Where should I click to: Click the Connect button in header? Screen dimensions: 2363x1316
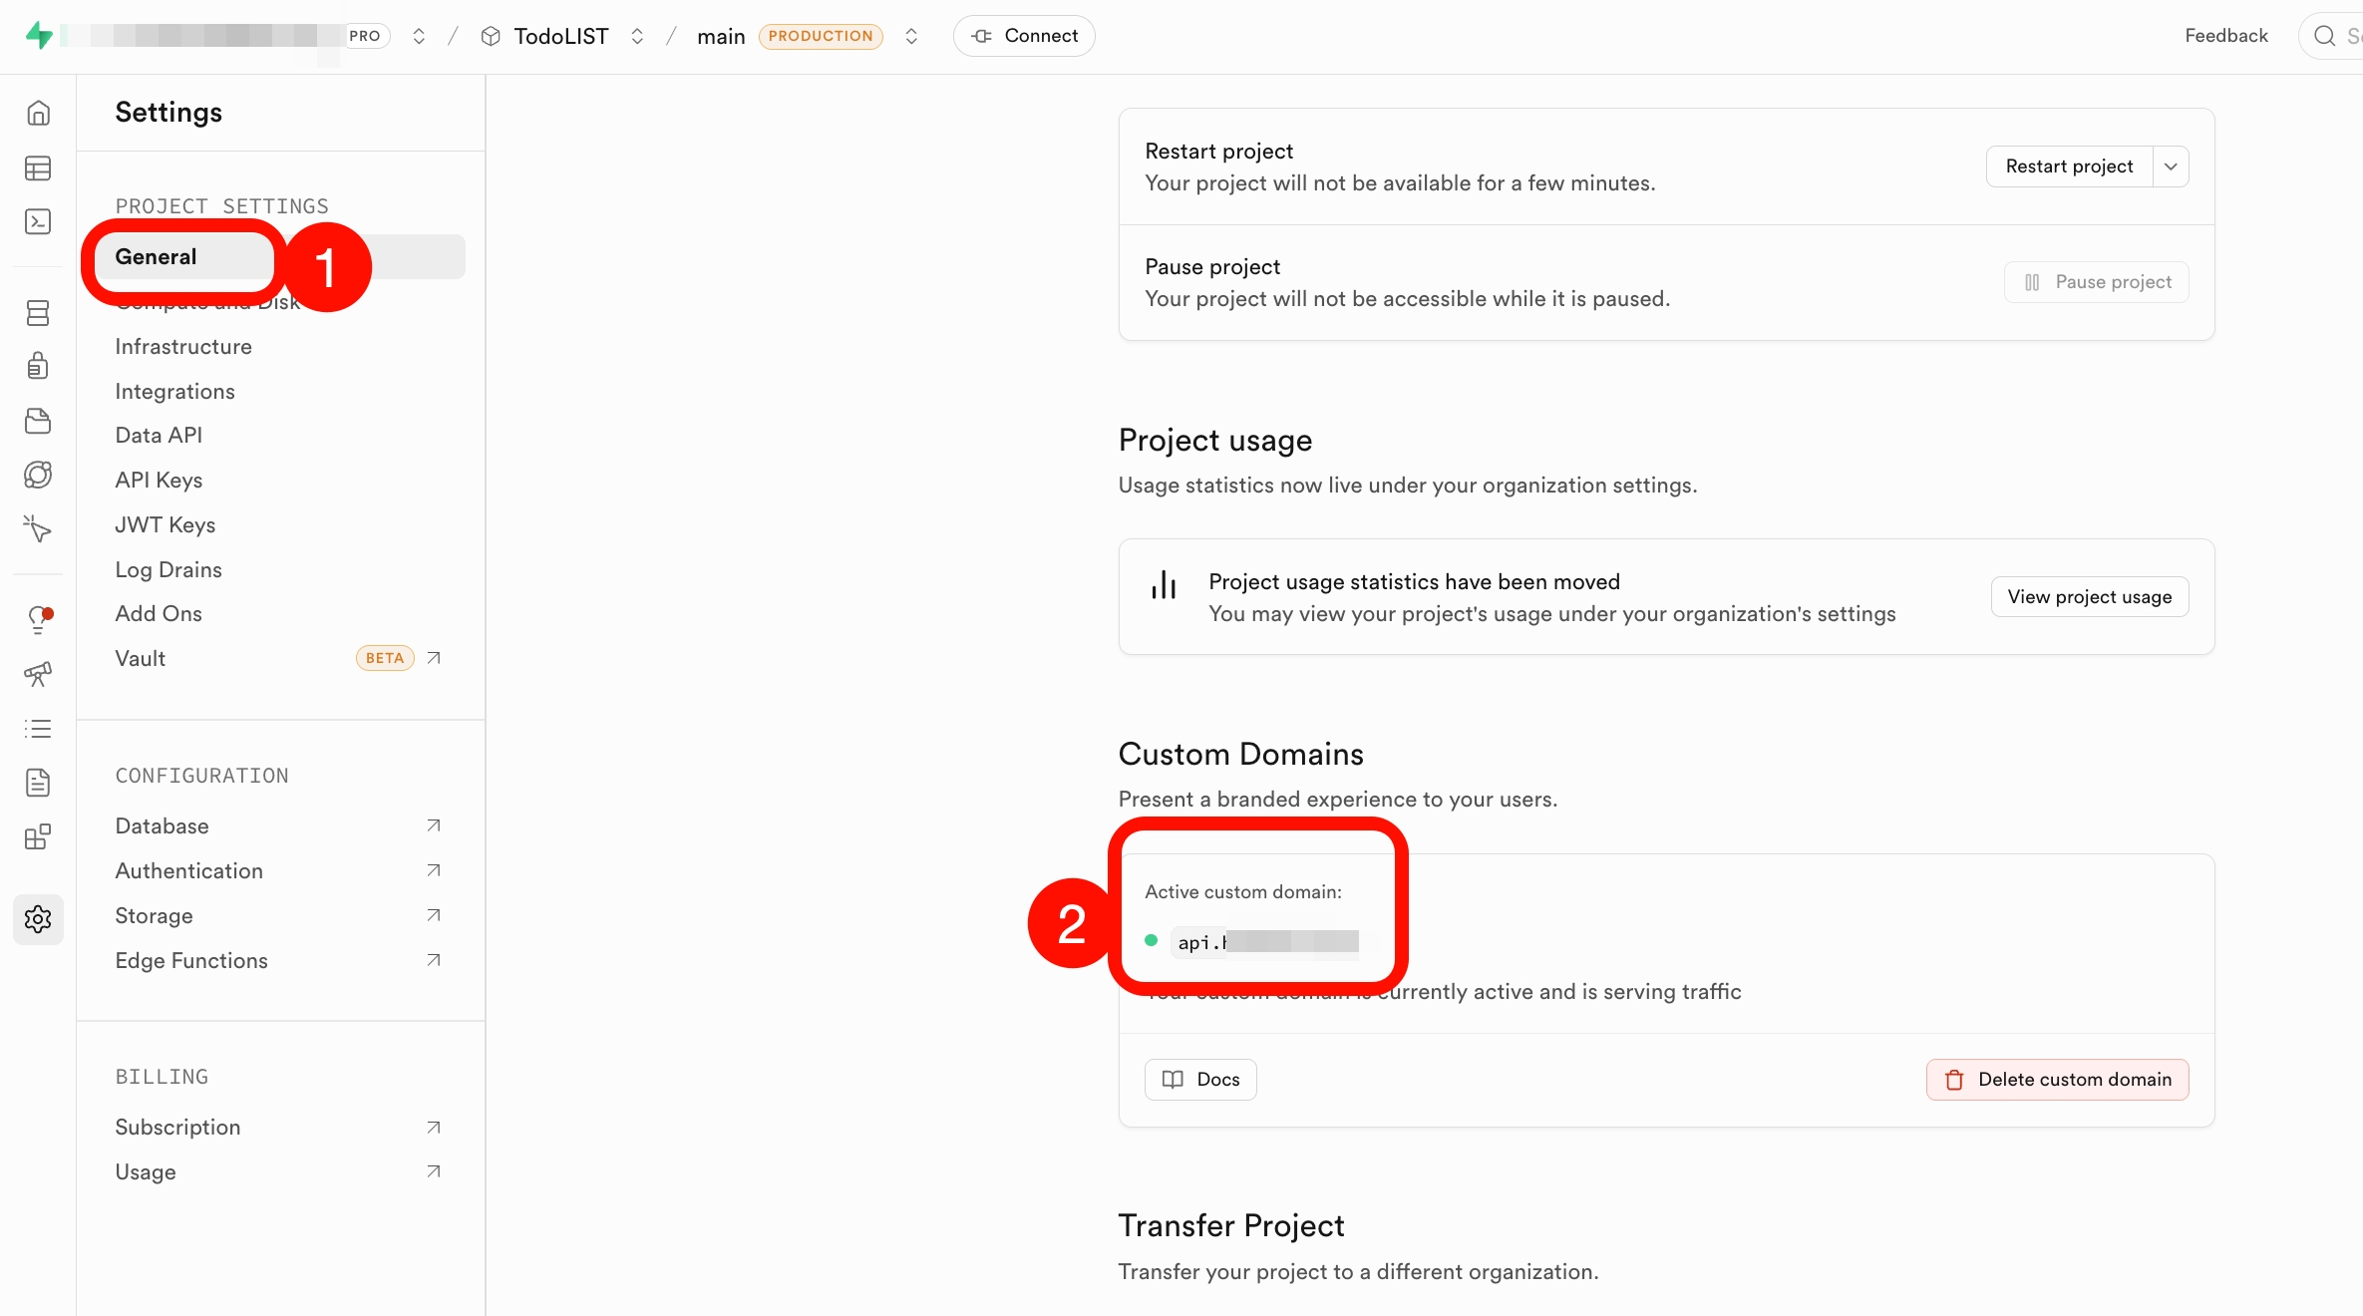tap(1024, 36)
